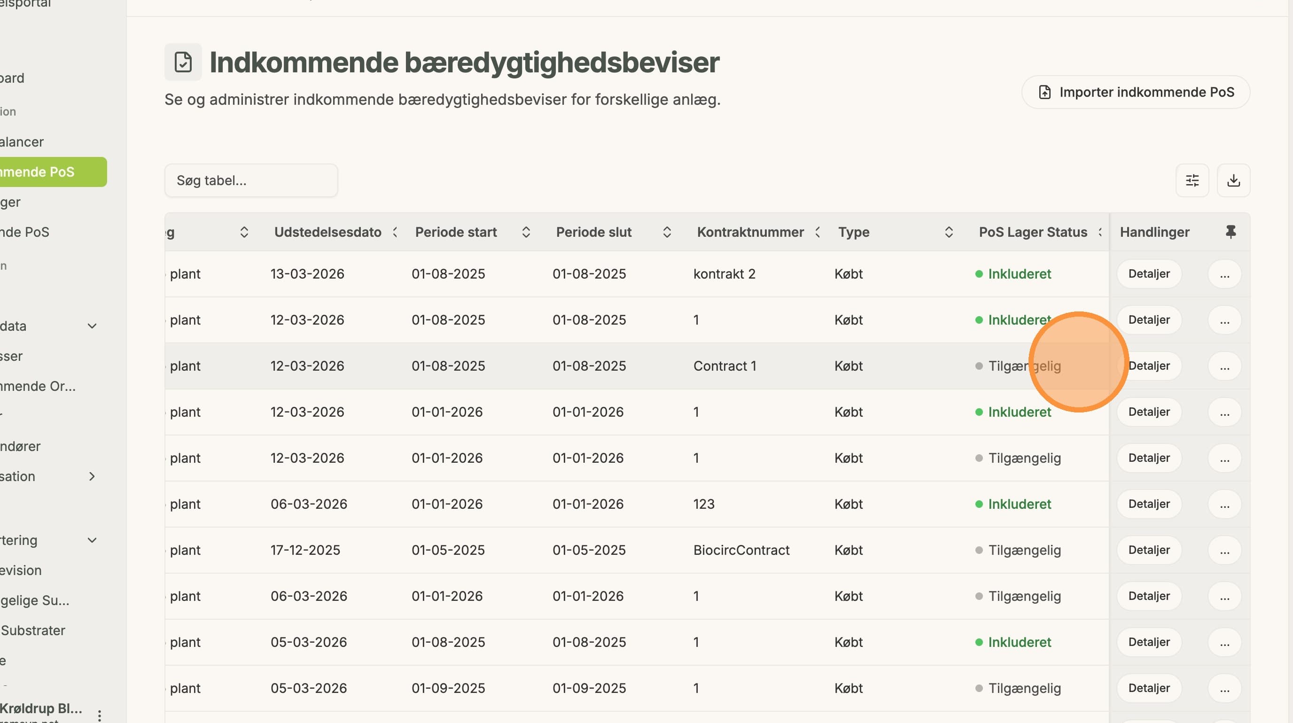The width and height of the screenshot is (1293, 723).
Task: Click the Krøldrup organization name
Action: click(41, 708)
